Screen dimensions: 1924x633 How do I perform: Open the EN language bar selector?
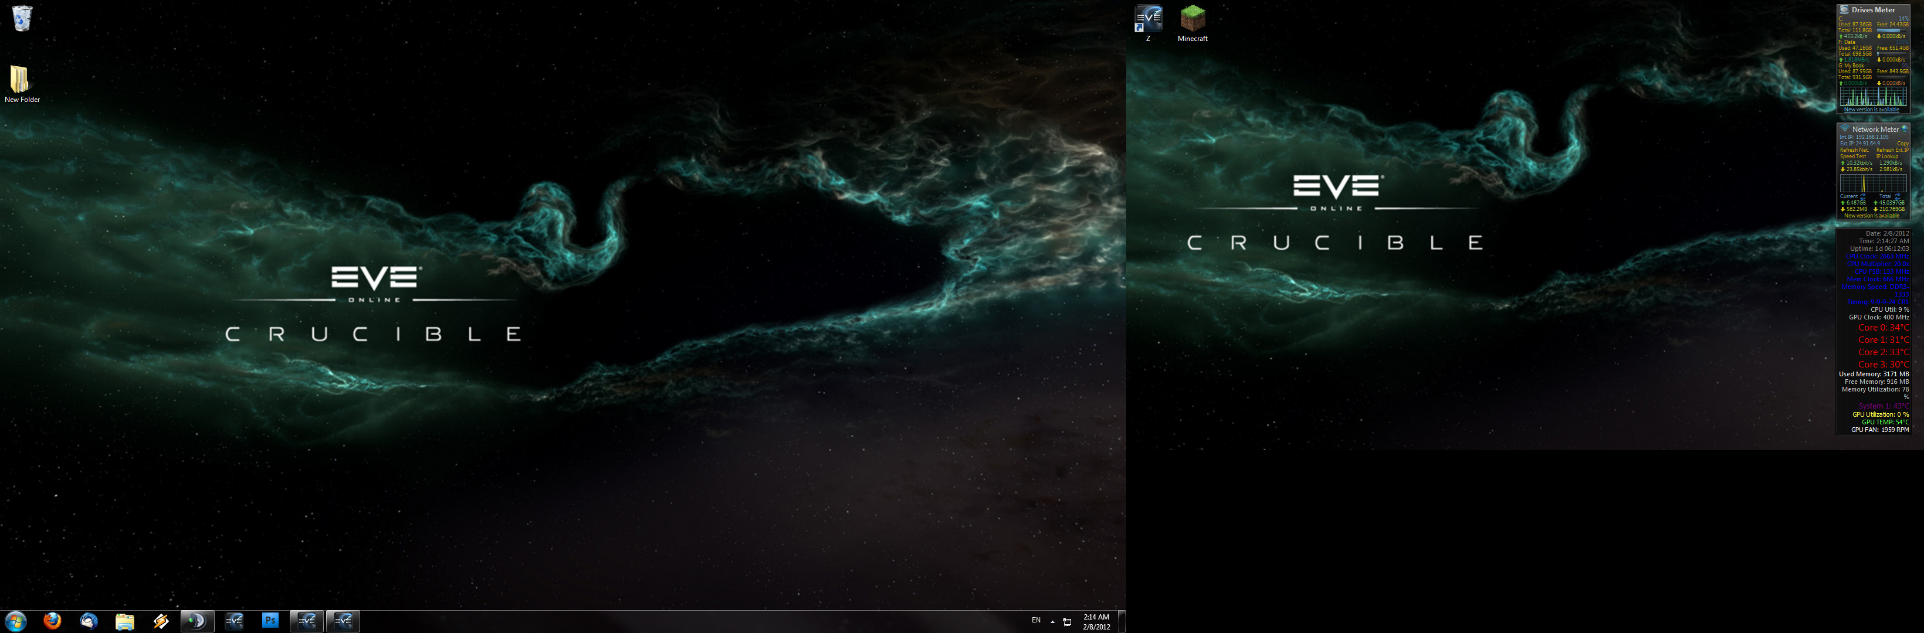click(x=1036, y=620)
